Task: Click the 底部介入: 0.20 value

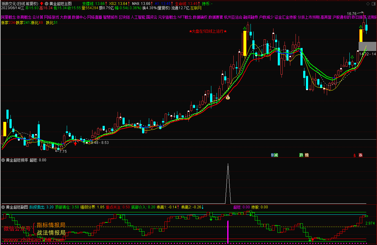Action: coord(143,207)
